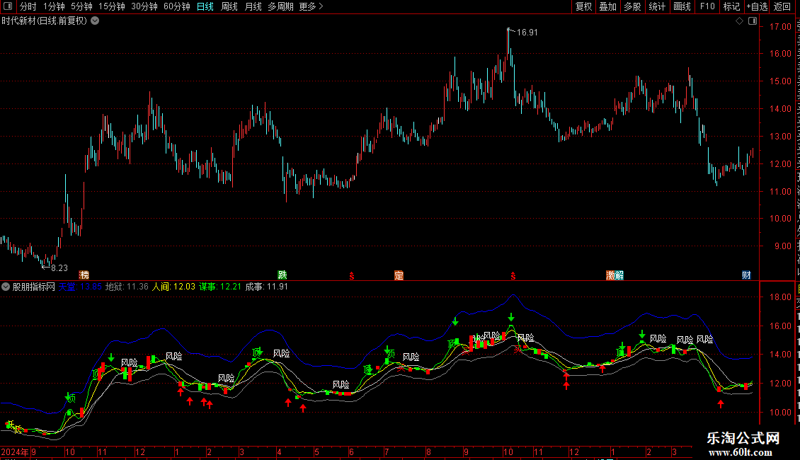
Task: Select the 1分钟 period
Action: point(54,6)
